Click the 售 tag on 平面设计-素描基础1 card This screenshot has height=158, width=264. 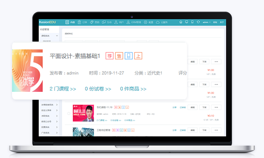point(119,56)
